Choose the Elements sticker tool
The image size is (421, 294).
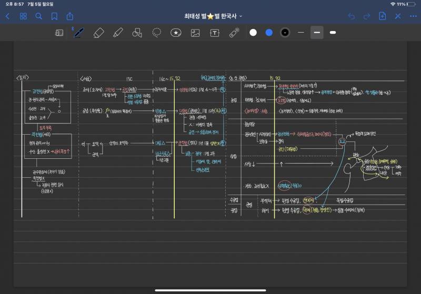[176, 33]
